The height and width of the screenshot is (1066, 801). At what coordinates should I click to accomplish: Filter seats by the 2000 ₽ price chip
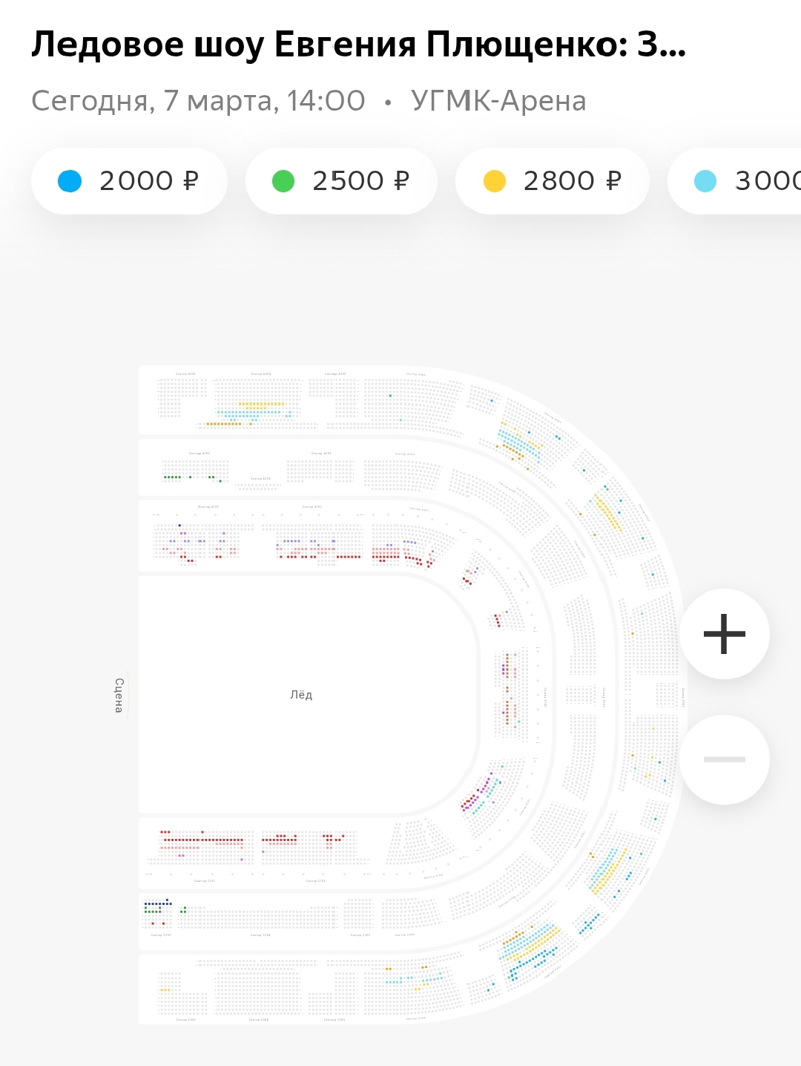(x=129, y=181)
